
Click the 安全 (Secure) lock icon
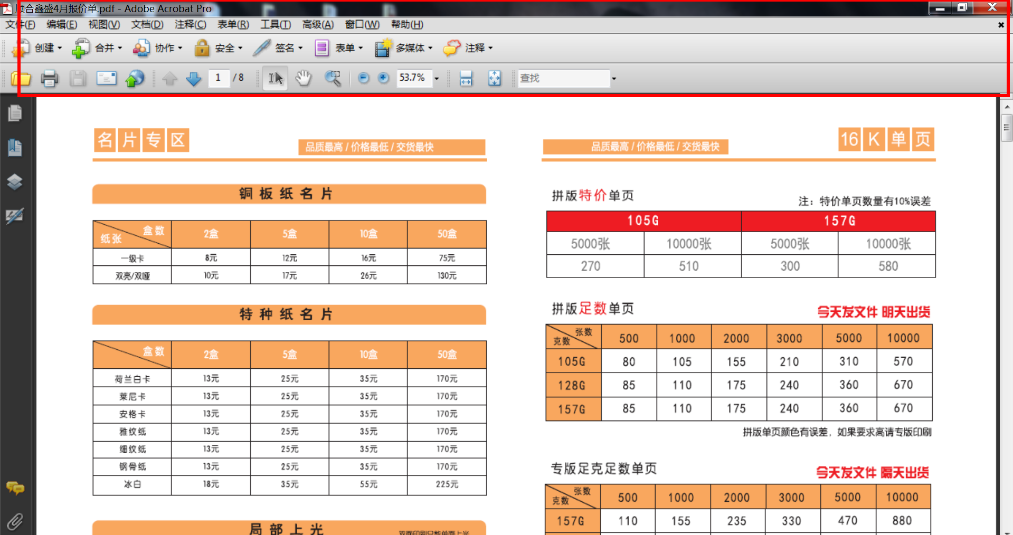(x=202, y=48)
